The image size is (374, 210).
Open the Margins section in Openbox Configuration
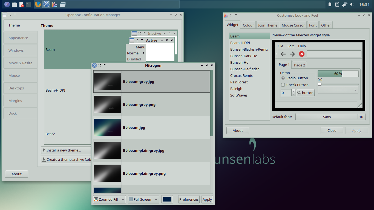[20, 101]
